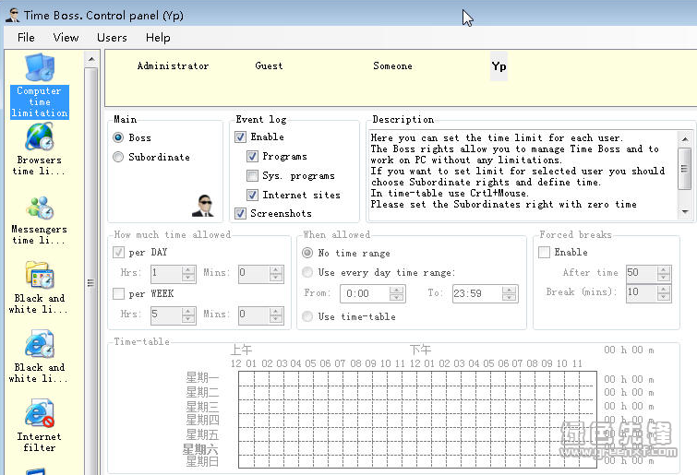The height and width of the screenshot is (475, 697).
Task: Click the per WEEK Mins spinner arrows
Action: point(276,315)
